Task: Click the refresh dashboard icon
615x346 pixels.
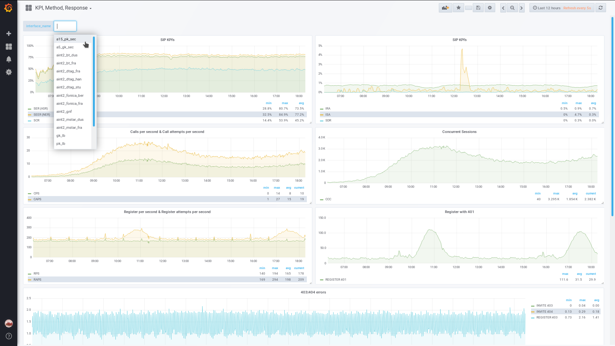Action: tap(601, 8)
